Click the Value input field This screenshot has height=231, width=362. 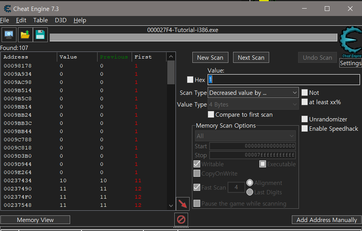coord(284,80)
